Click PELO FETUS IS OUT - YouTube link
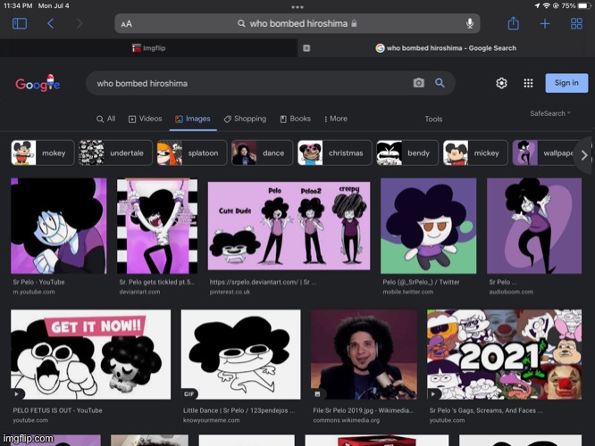Image resolution: width=595 pixels, height=446 pixels. (x=58, y=410)
